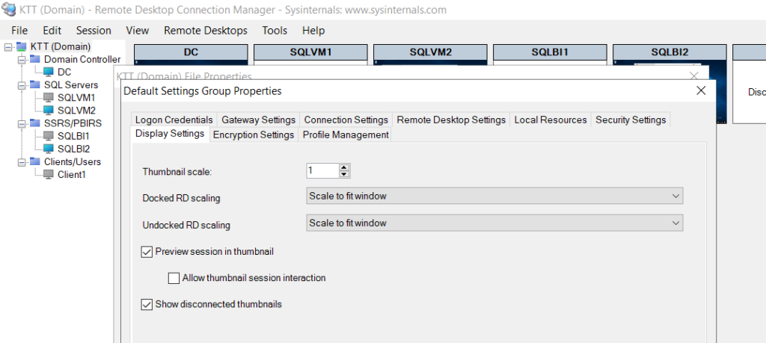The height and width of the screenshot is (343, 766).
Task: Click the SQL Servers folder icon
Action: pos(35,85)
